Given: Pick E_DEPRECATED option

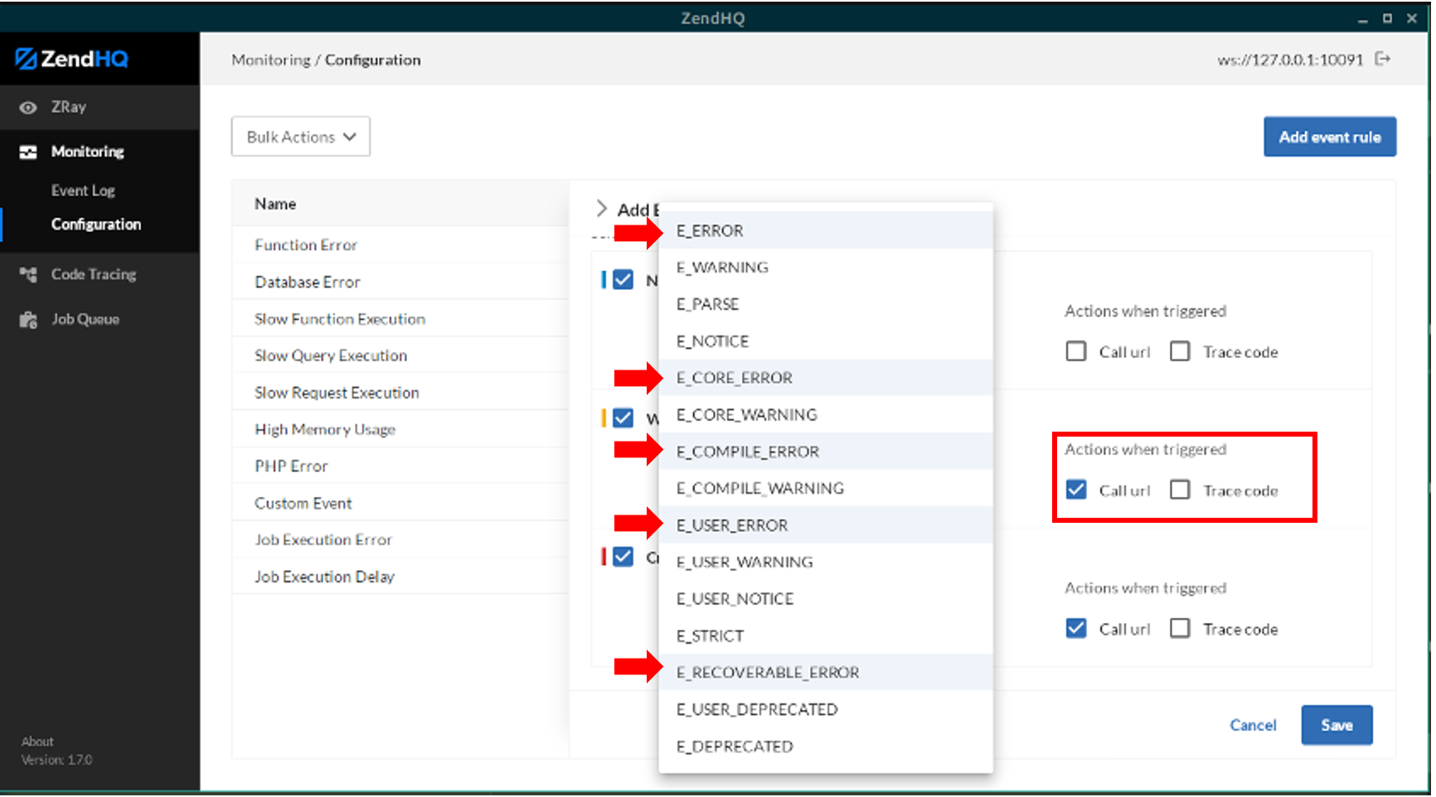Looking at the screenshot, I should (826, 747).
